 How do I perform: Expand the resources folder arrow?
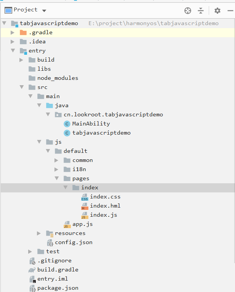[39, 233]
